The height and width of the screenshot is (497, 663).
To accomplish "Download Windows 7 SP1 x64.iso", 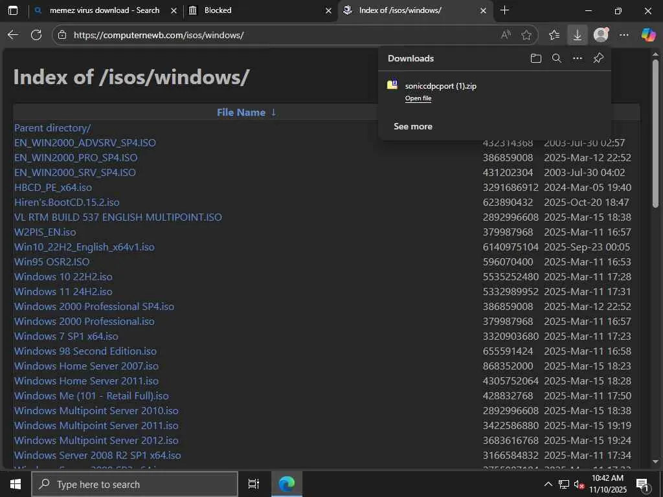I will coord(67,337).
